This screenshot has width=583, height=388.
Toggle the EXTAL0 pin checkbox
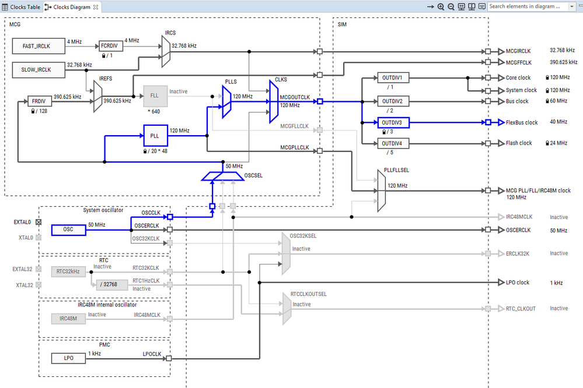[39, 222]
